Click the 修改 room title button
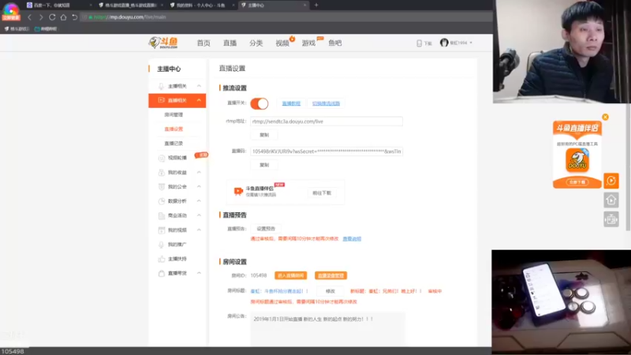Image resolution: width=631 pixels, height=355 pixels. click(330, 291)
